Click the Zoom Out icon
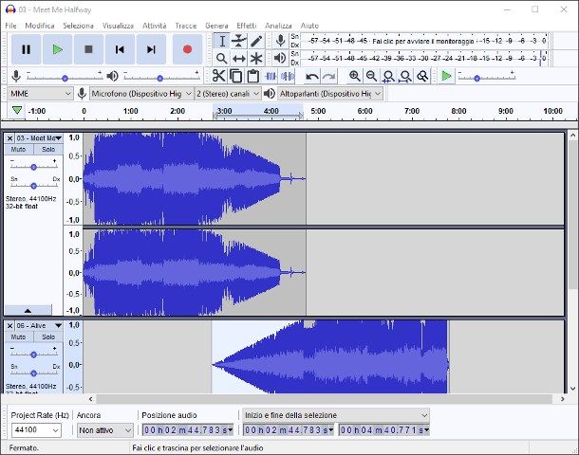This screenshot has height=455, width=579. [x=371, y=76]
